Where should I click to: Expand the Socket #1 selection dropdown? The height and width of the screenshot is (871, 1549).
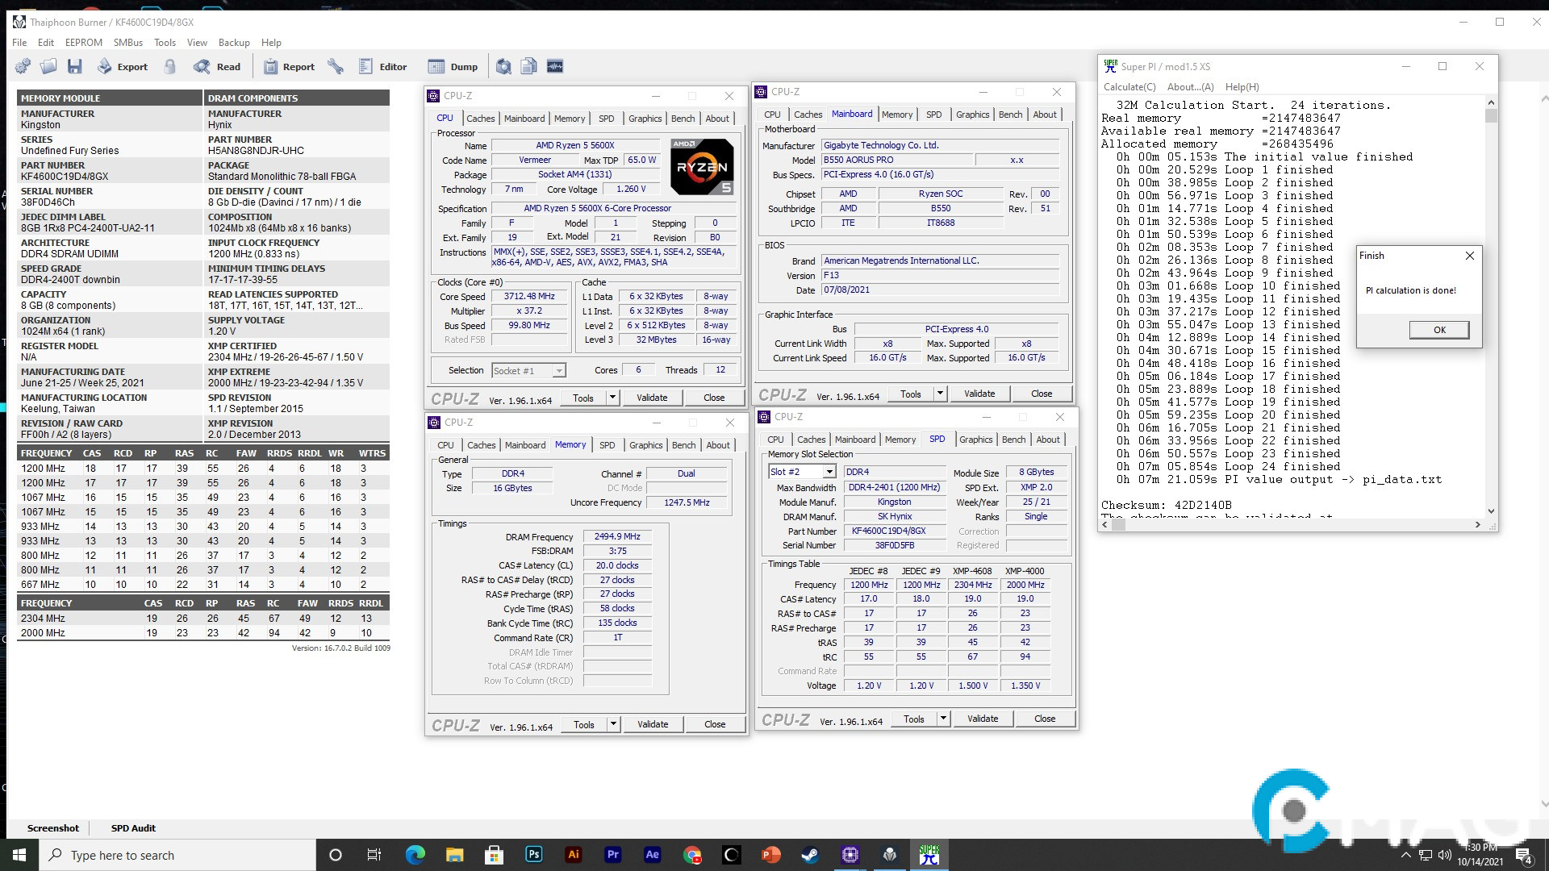(x=558, y=371)
